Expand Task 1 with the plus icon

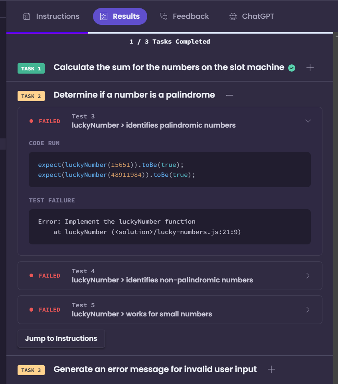pyautogui.click(x=310, y=68)
